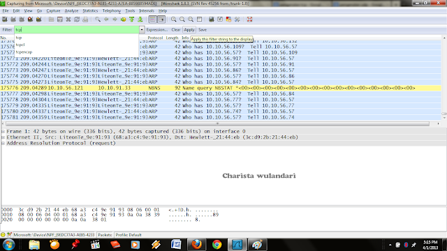The height and width of the screenshot is (251, 447).
Task: Open help lifebuoy icon
Action: 249,20
